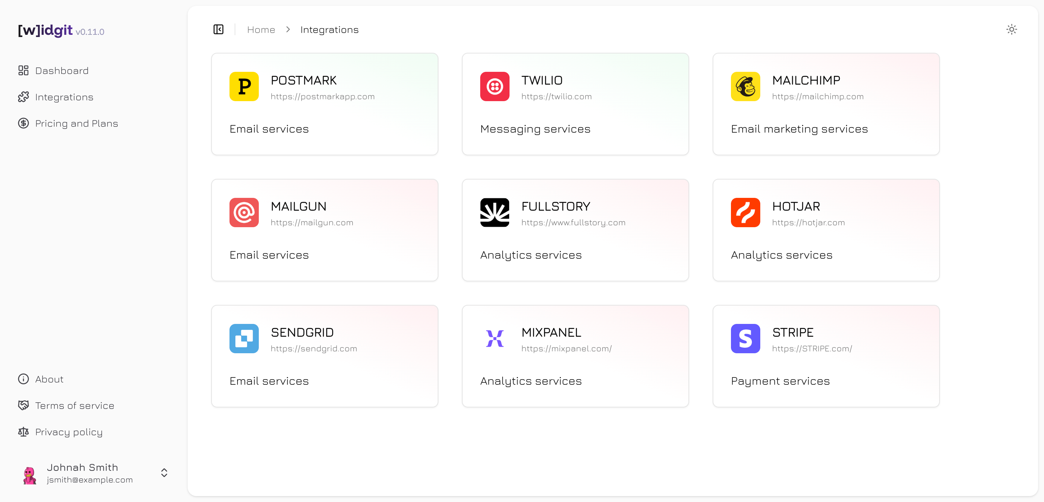Click Johnah Smith's avatar image
Screen dimensions: 1044x502
[x=29, y=475]
